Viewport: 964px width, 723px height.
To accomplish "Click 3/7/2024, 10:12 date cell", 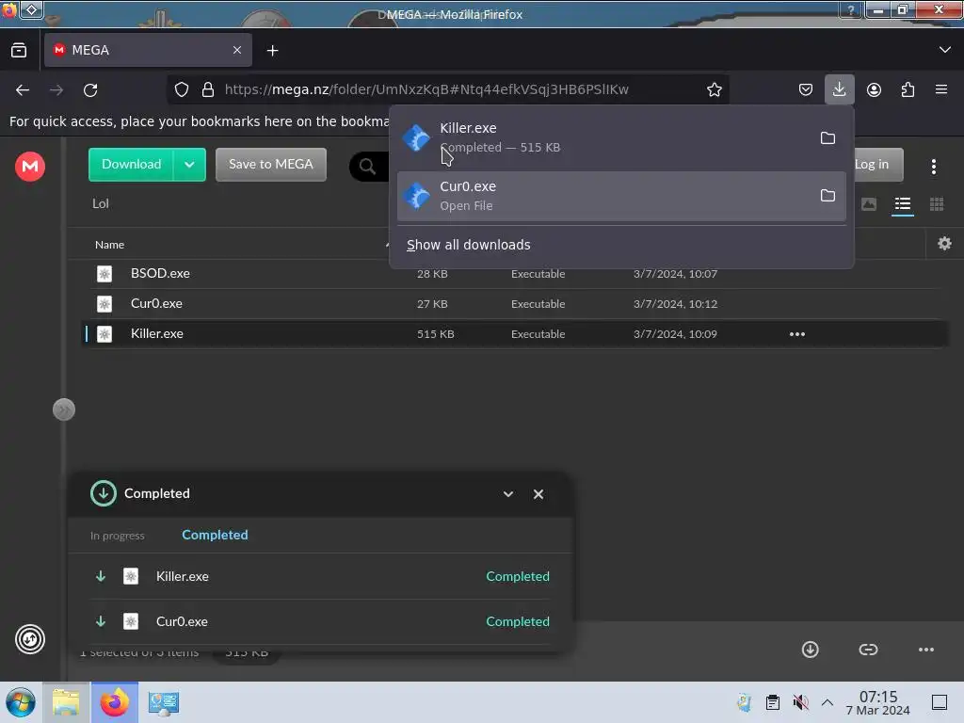I will pos(675,304).
